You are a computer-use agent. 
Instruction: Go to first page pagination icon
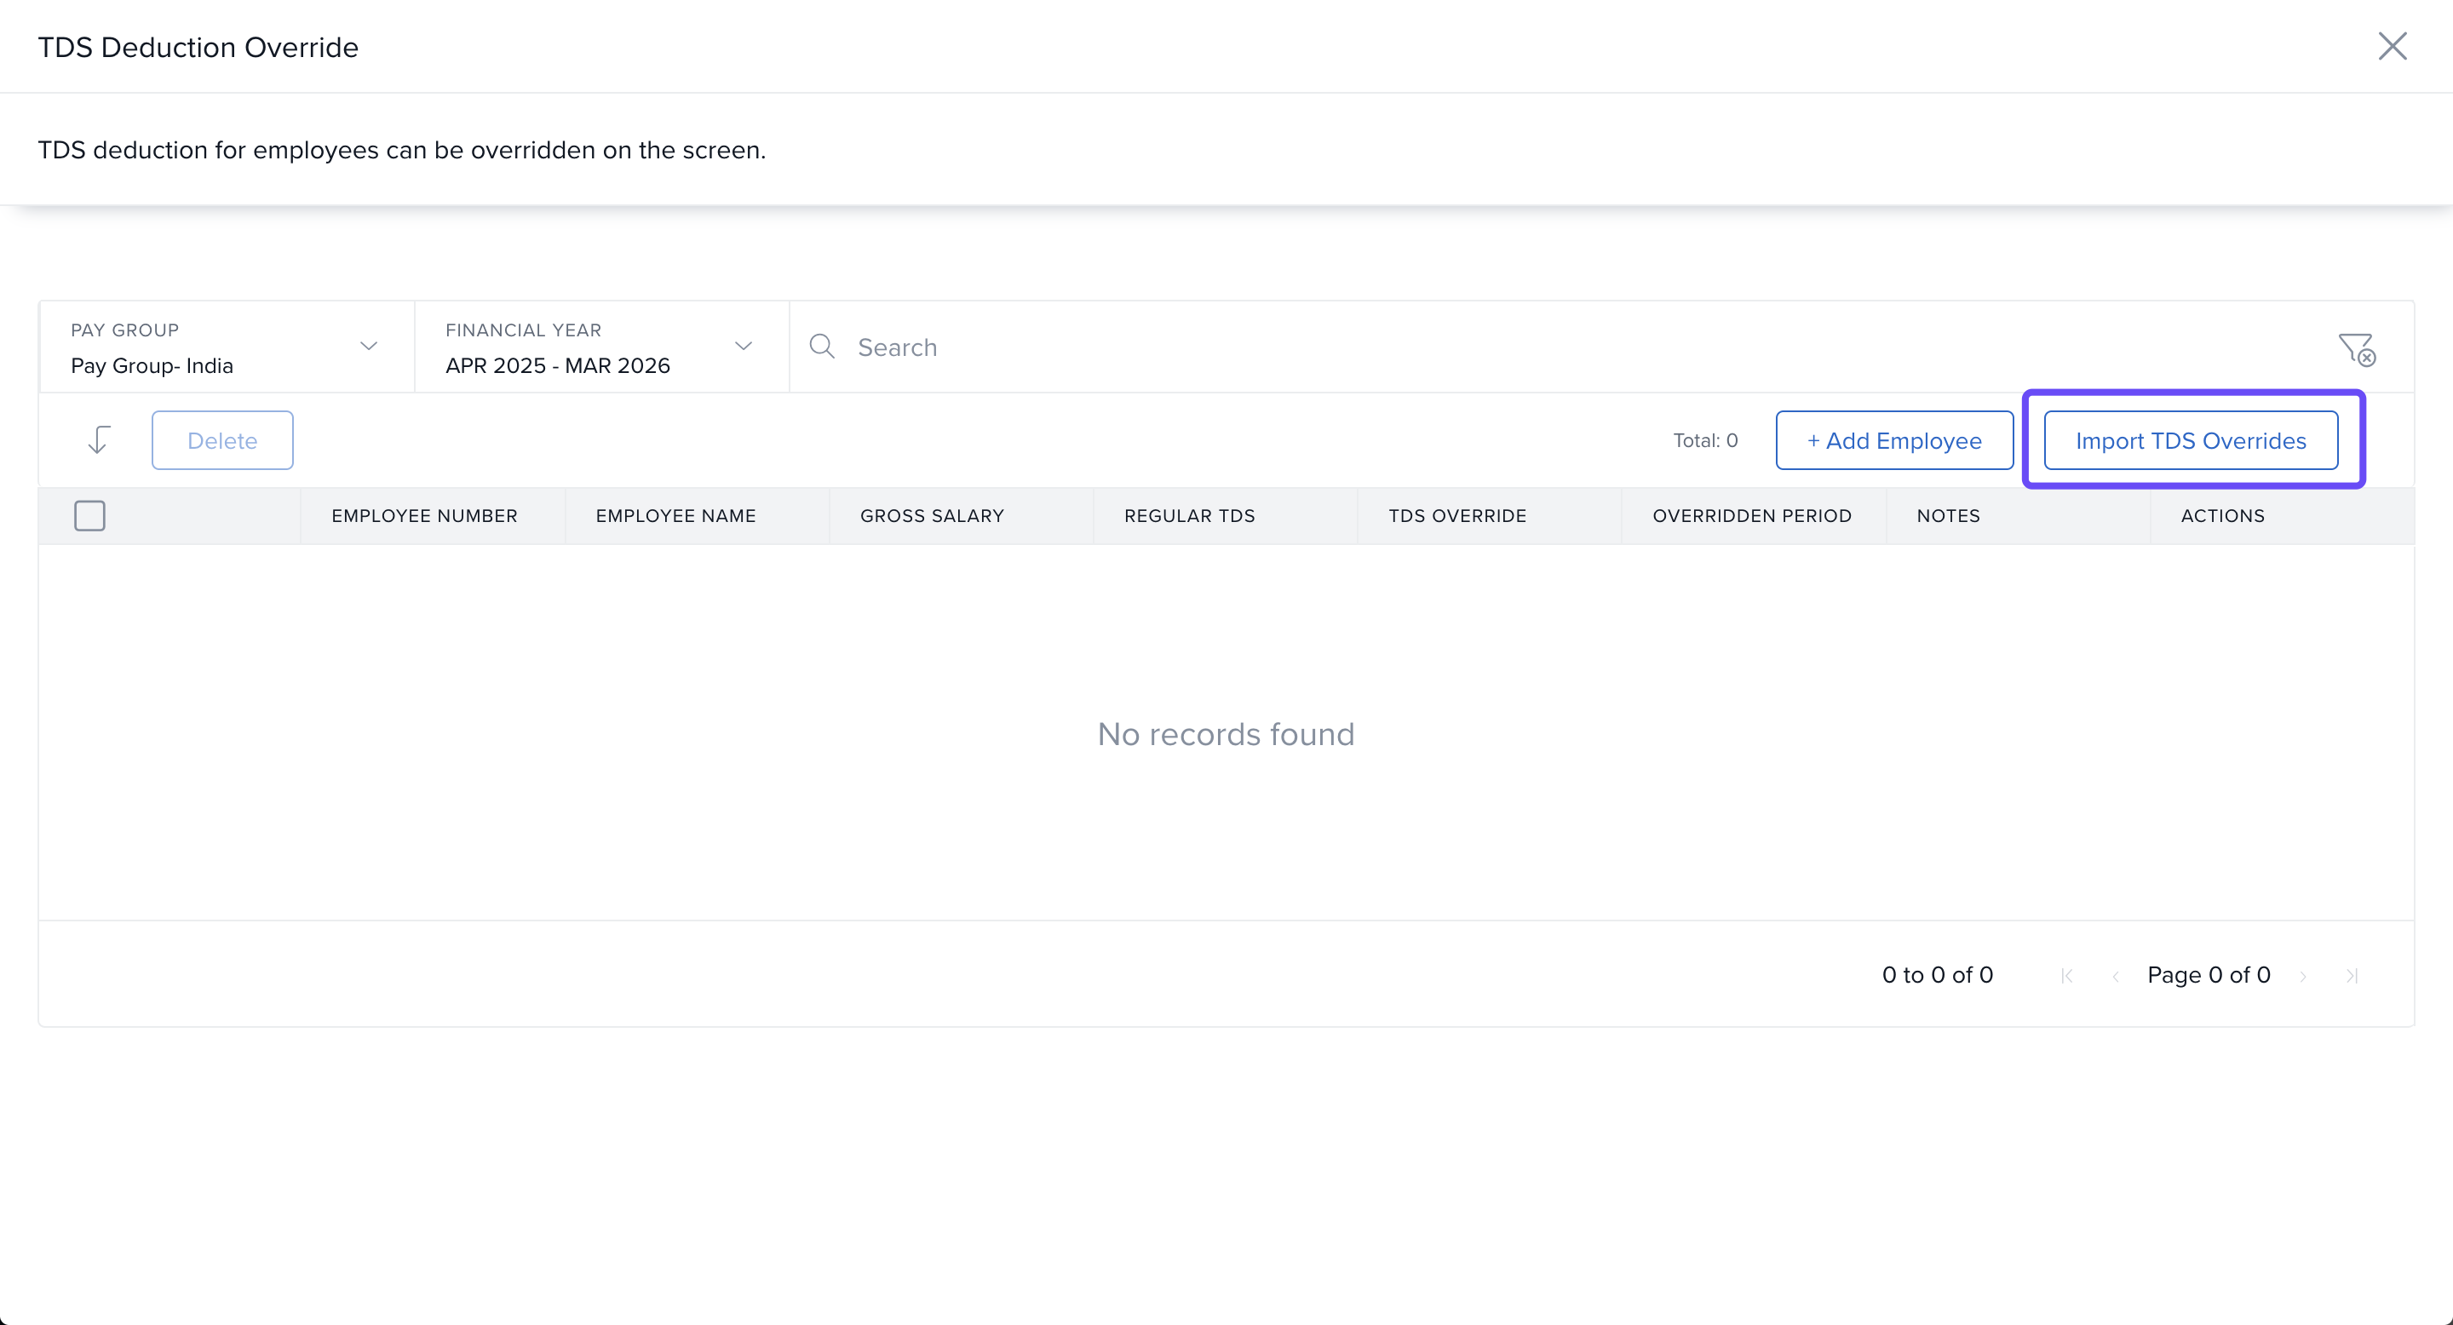click(x=2065, y=976)
